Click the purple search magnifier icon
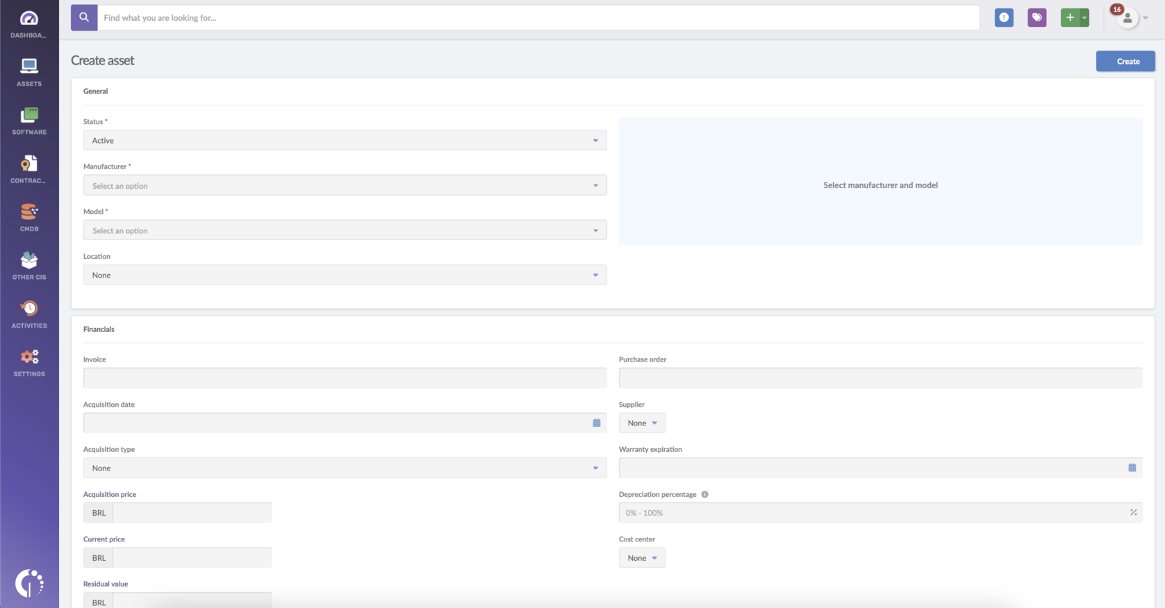 84,17
